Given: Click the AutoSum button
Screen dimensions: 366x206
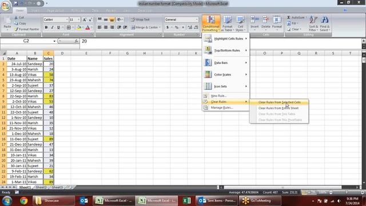Looking at the screenshot, I should [296, 17].
